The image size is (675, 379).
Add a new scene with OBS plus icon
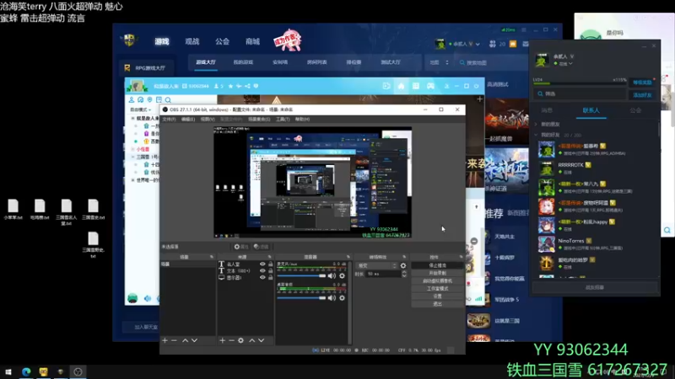(x=165, y=340)
